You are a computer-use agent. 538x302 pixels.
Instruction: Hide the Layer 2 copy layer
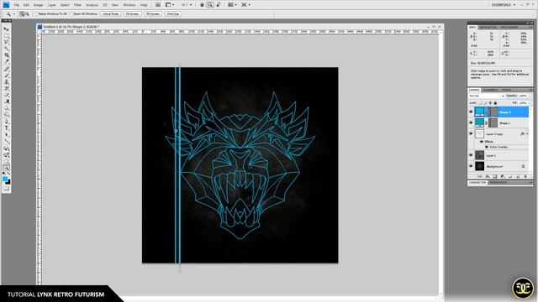click(471, 134)
